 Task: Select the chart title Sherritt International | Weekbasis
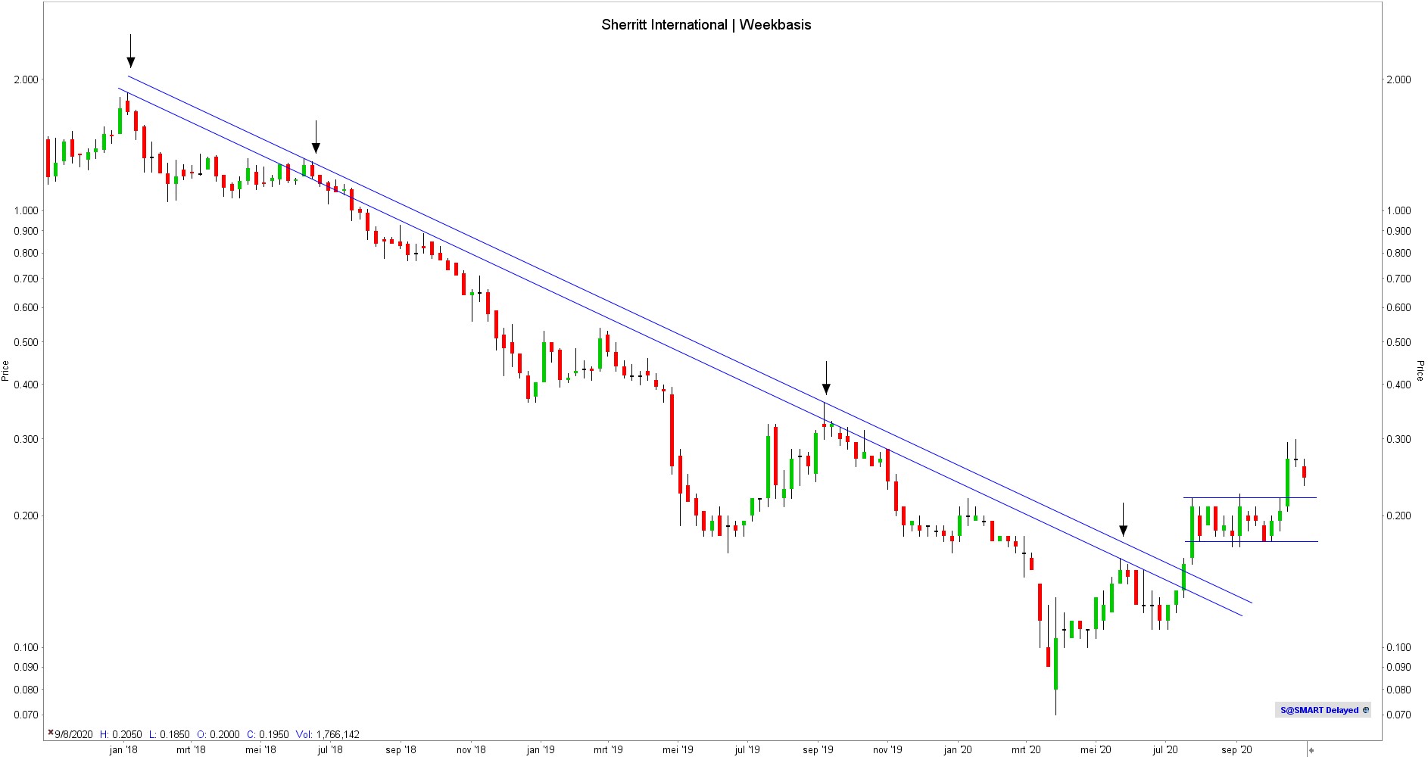click(x=706, y=25)
